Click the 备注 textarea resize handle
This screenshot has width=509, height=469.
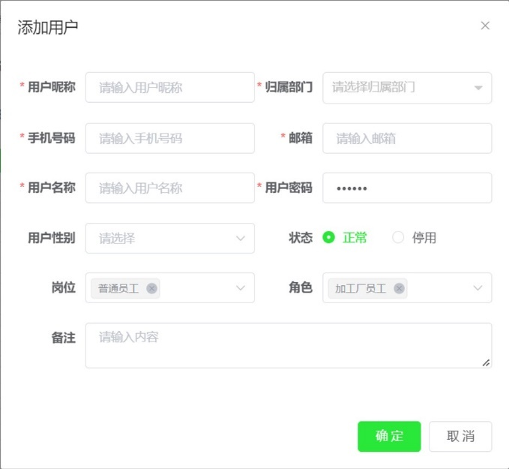[x=486, y=362]
